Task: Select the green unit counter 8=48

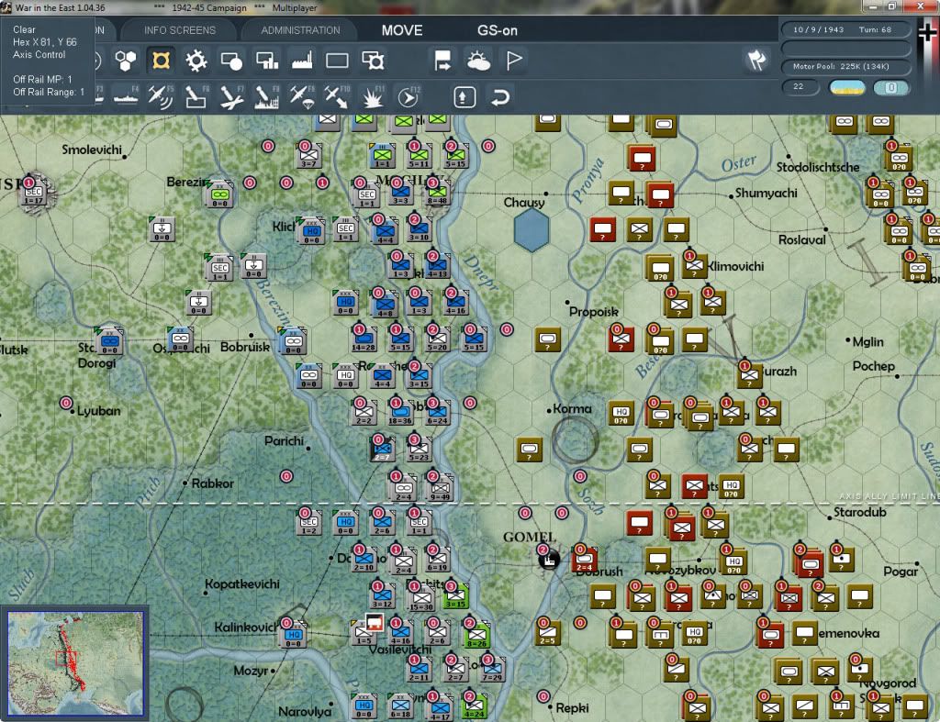Action: (437, 193)
